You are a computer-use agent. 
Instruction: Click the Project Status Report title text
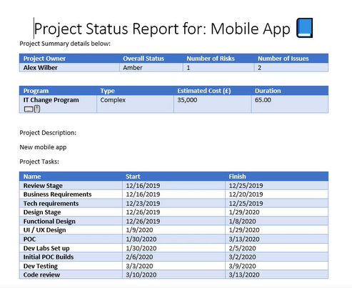162,29
